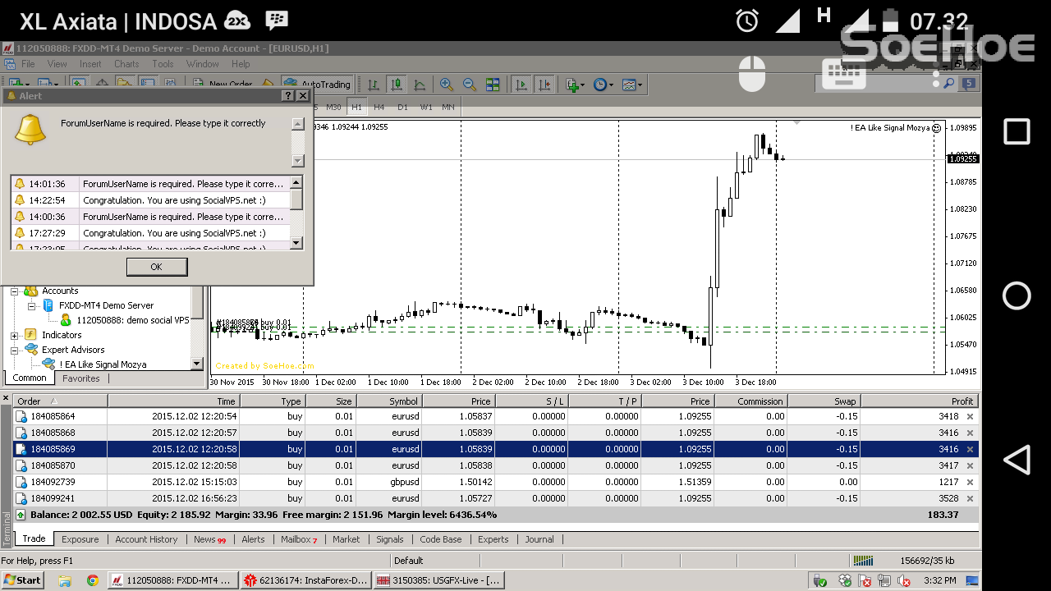1051x591 pixels.
Task: Switch to H4 timeframe
Action: (379, 107)
